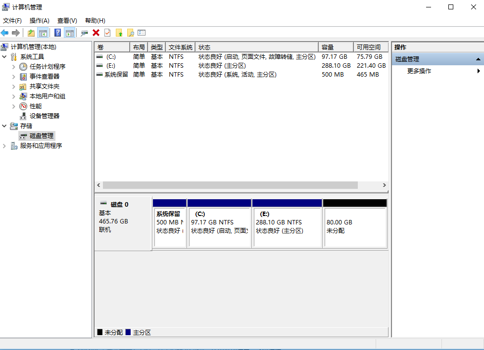The height and width of the screenshot is (350, 484).
Task: Click 存储 storage icon in tree
Action: tap(13, 126)
